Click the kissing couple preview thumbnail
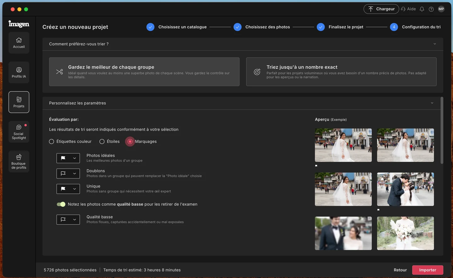Screen dimensions: 453x278 [x=405, y=189]
